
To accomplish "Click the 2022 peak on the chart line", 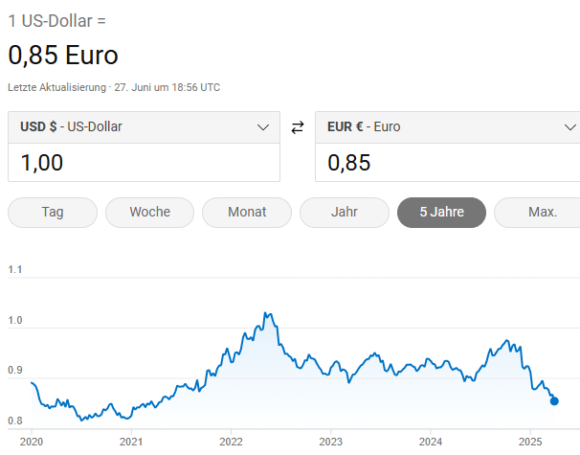I will (265, 314).
